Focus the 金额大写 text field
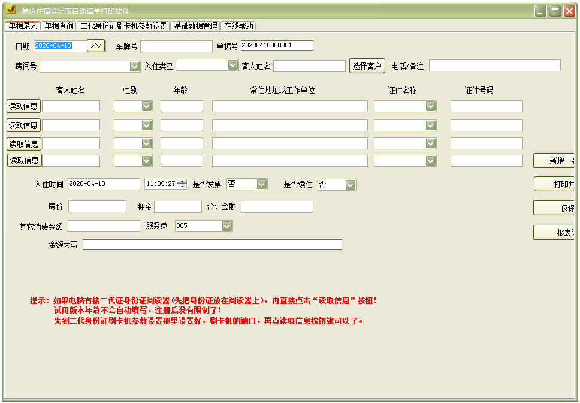The image size is (580, 403). (x=212, y=245)
